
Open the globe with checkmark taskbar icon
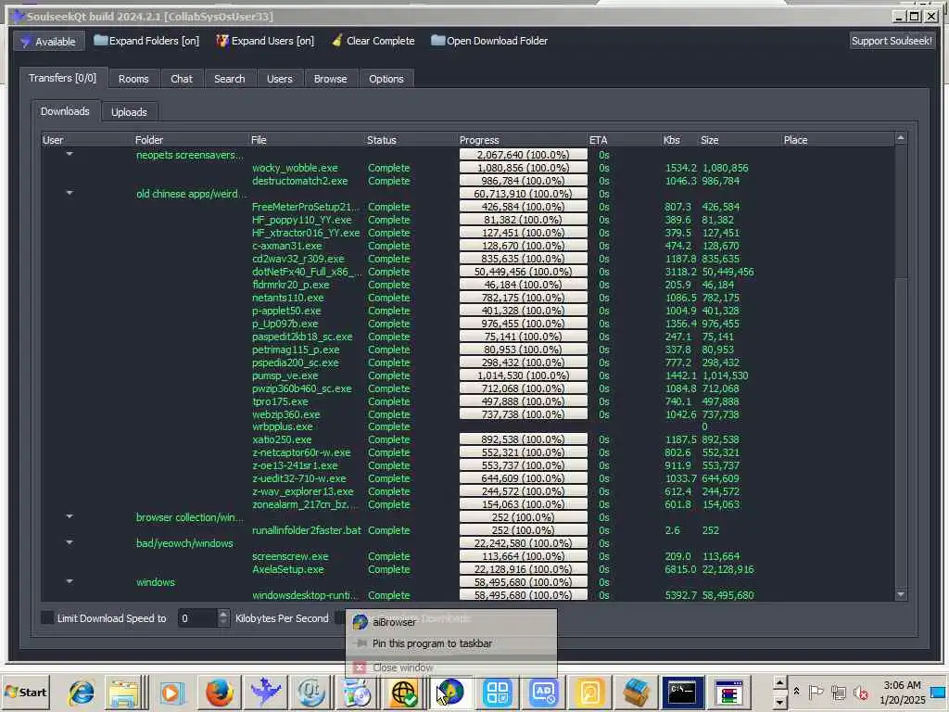pos(404,692)
